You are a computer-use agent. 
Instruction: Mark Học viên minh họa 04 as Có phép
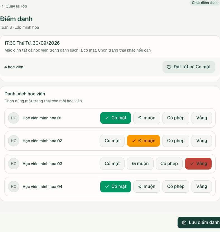click(x=176, y=187)
